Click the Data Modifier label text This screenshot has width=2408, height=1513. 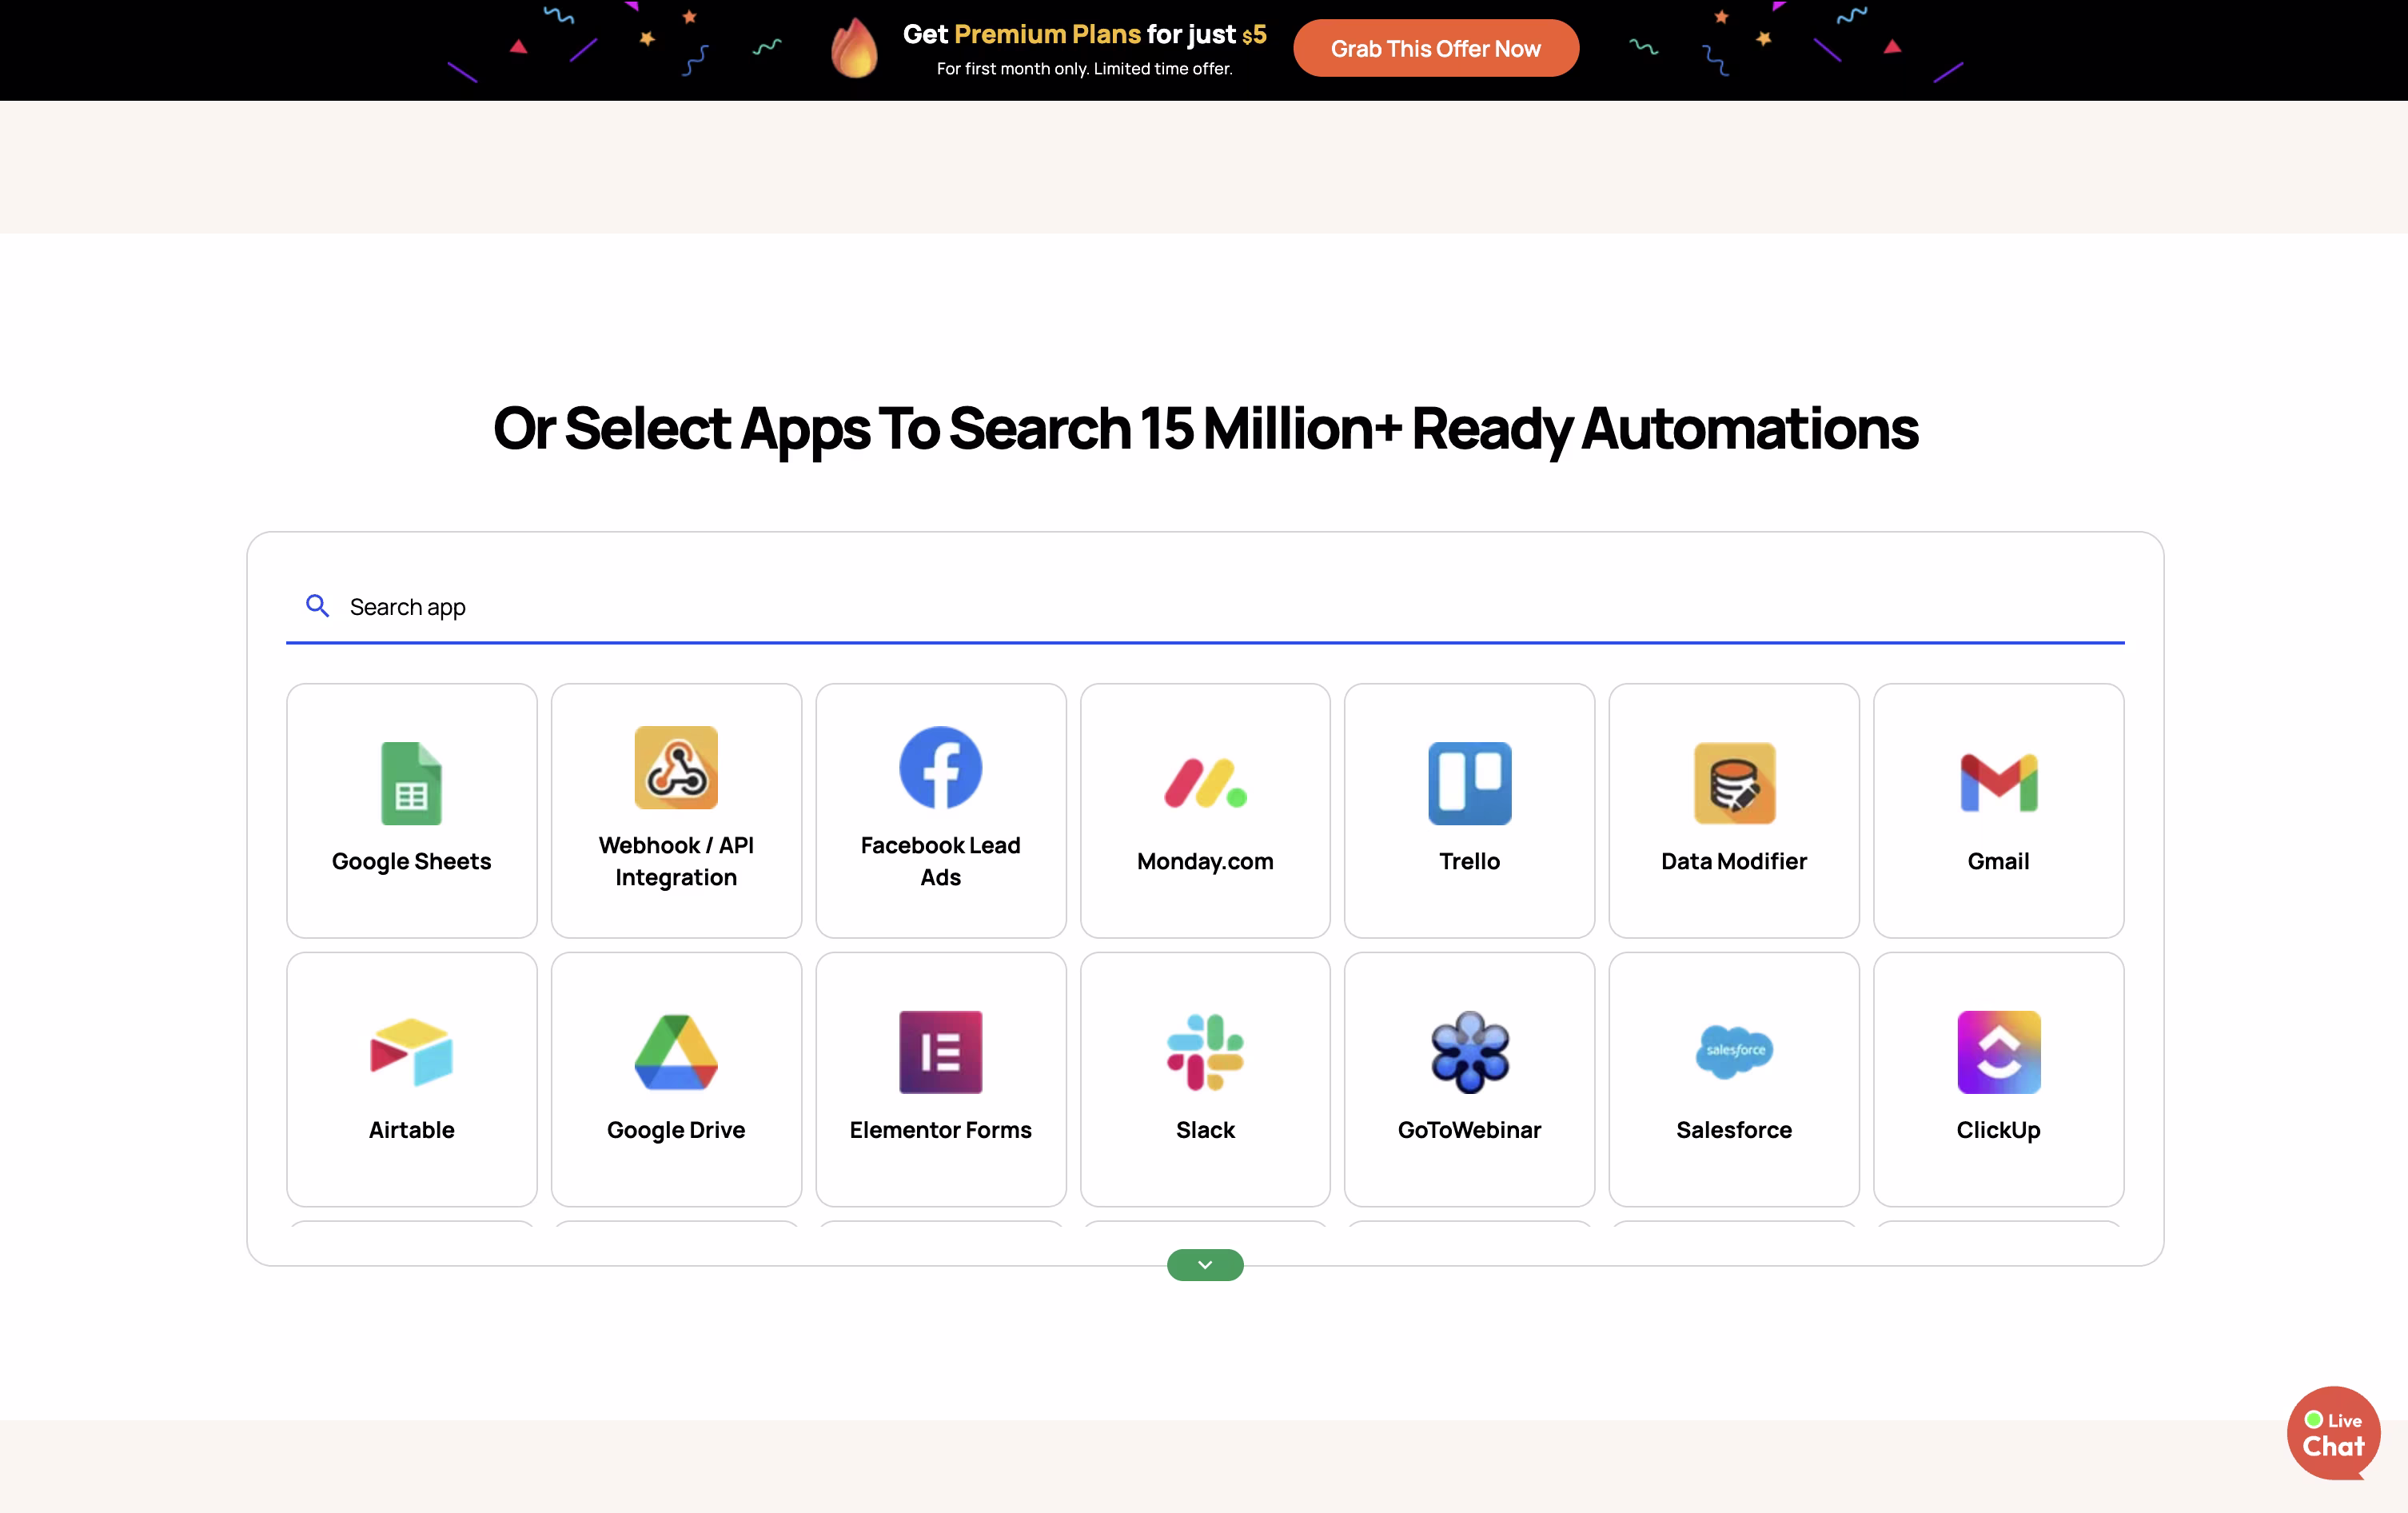[1734, 861]
